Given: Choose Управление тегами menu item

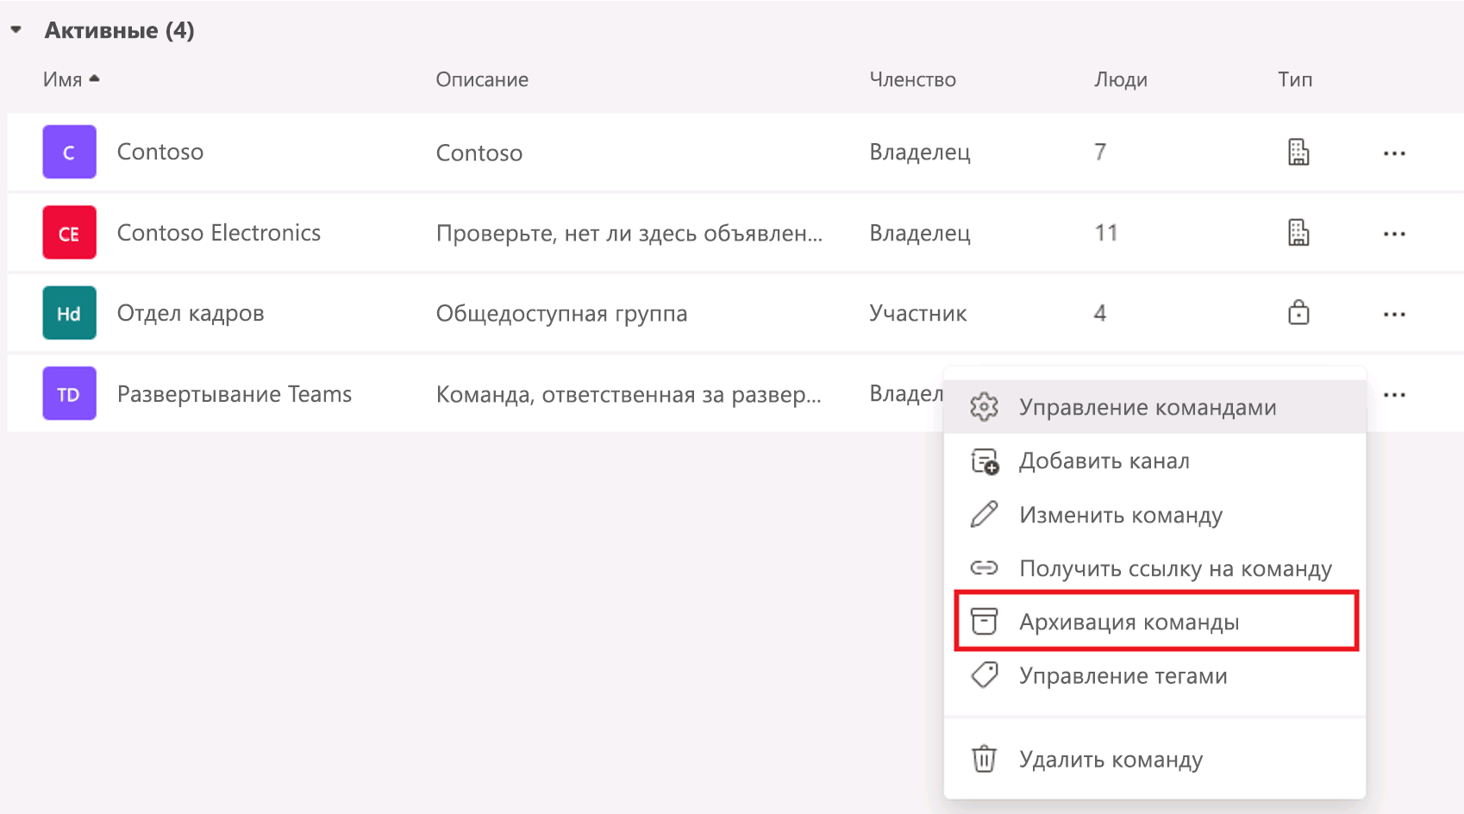Looking at the screenshot, I should point(1155,676).
